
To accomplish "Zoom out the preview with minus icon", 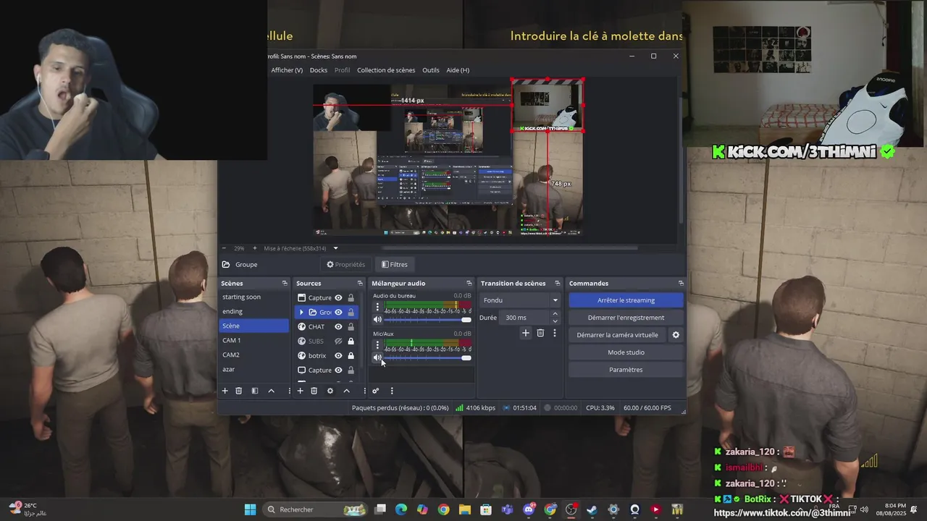I will 224,248.
